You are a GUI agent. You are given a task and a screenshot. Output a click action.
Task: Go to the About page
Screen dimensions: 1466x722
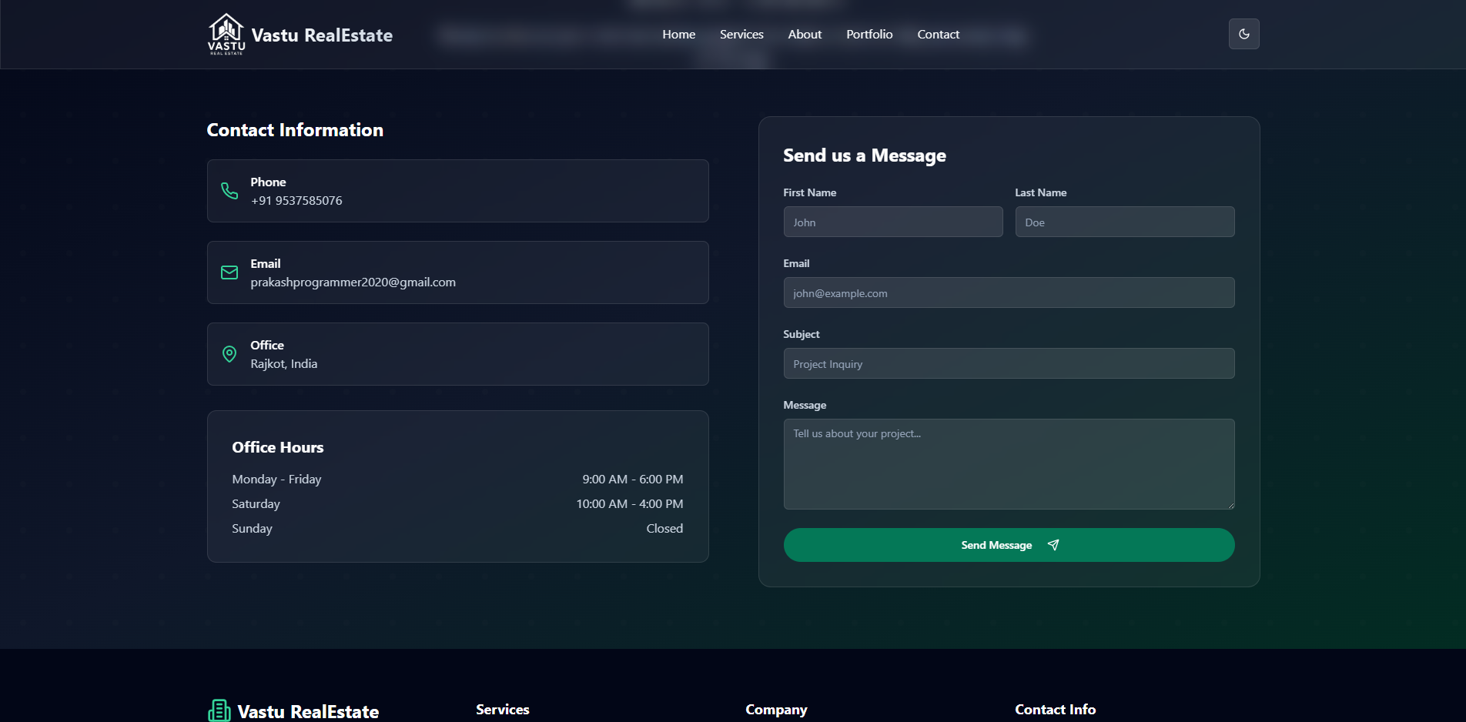[805, 34]
